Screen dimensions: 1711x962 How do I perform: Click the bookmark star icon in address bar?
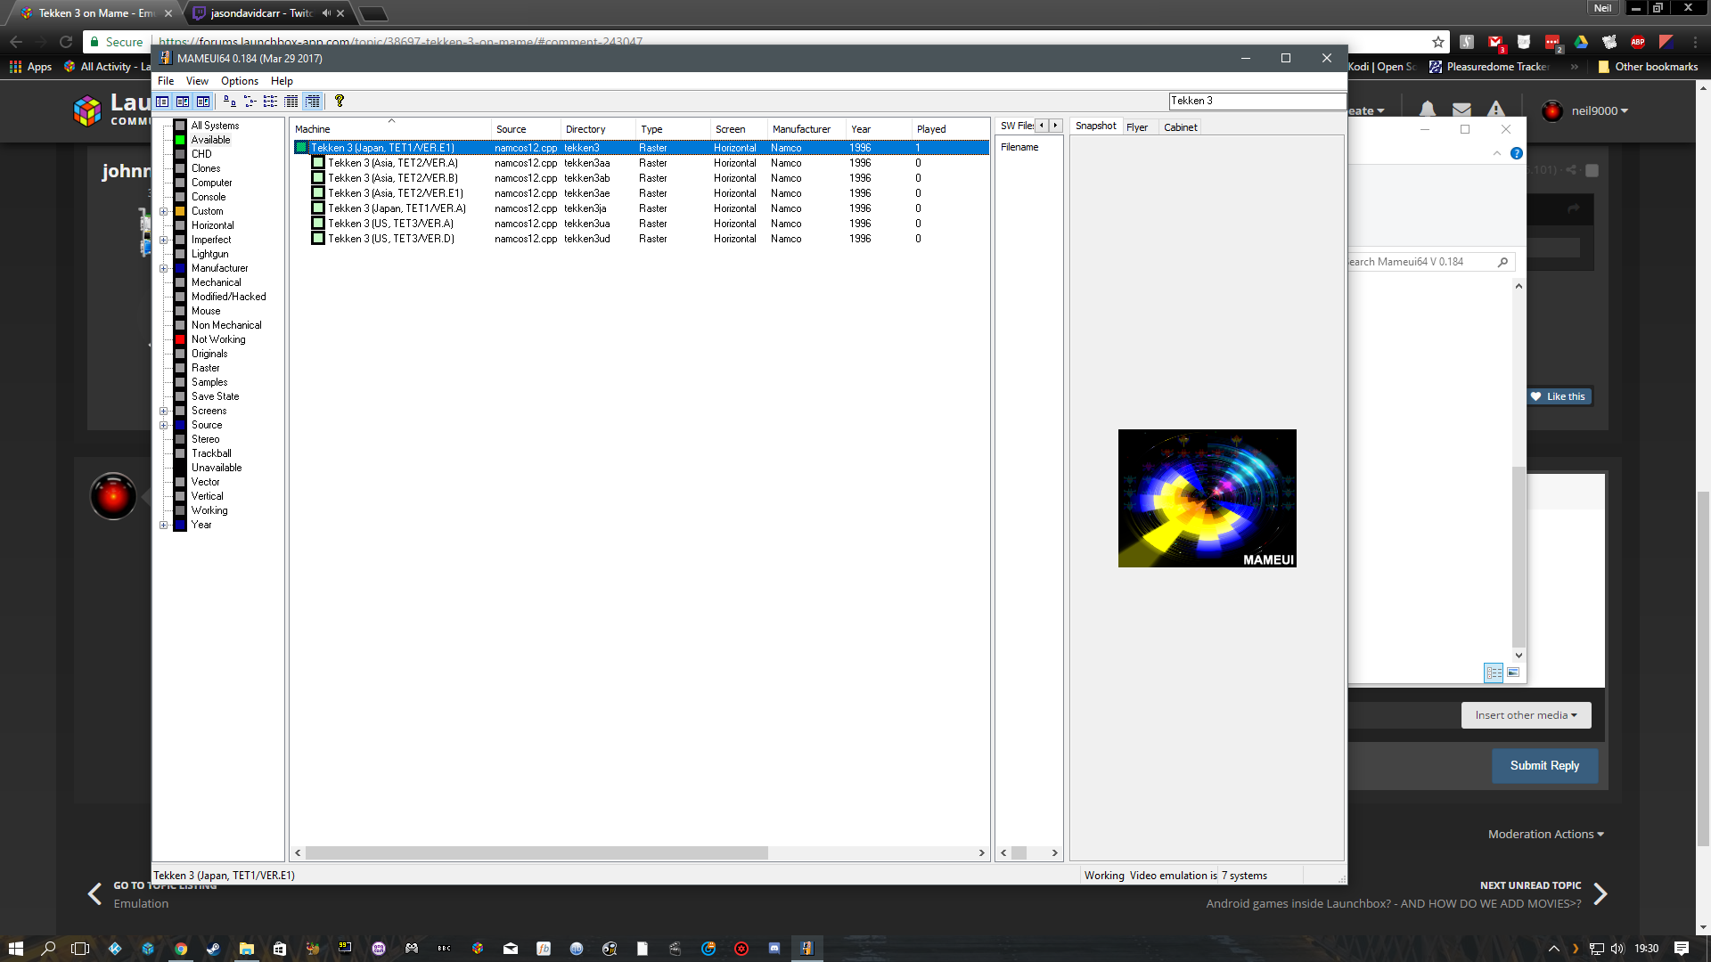pyautogui.click(x=1437, y=42)
